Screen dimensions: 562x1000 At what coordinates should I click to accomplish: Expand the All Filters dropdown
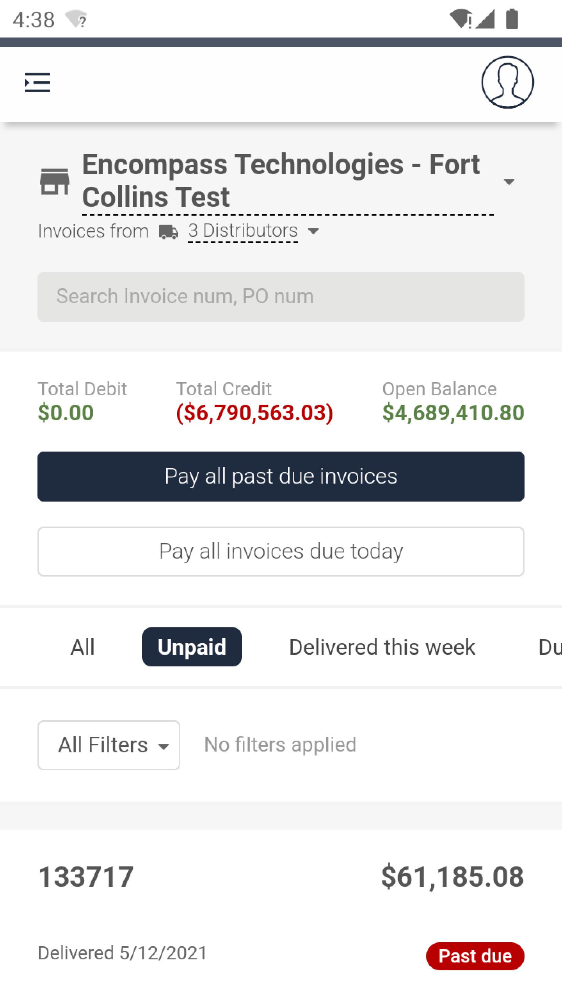tap(108, 745)
